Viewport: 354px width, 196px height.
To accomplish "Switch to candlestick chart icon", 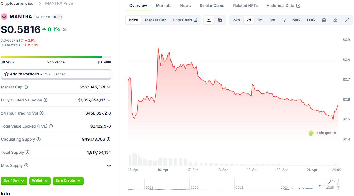I will [220, 20].
